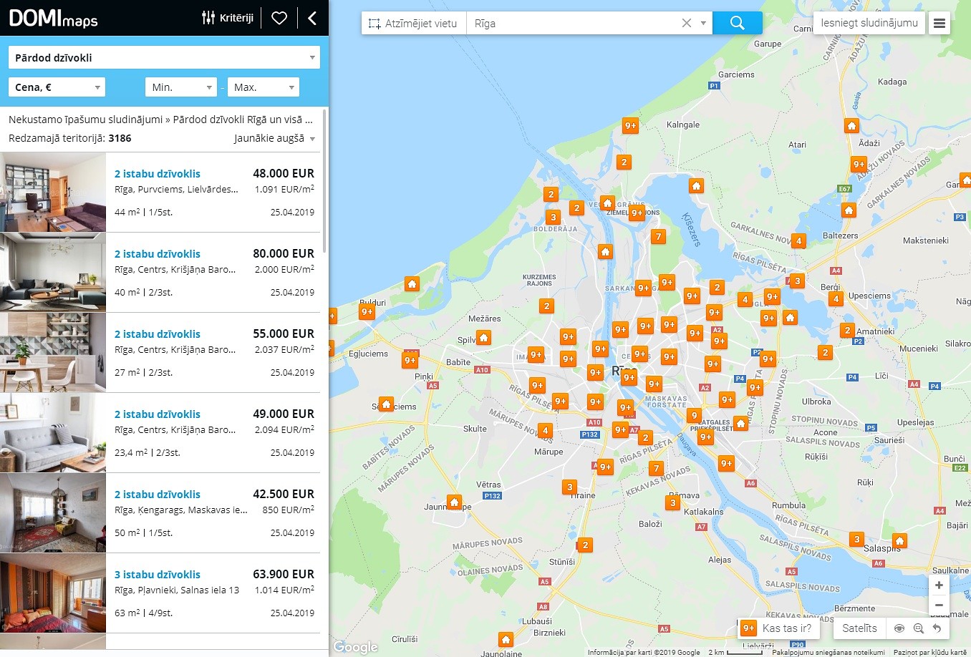
Task: Click the 3 cluster near Katlakalns
Action: coord(672,502)
